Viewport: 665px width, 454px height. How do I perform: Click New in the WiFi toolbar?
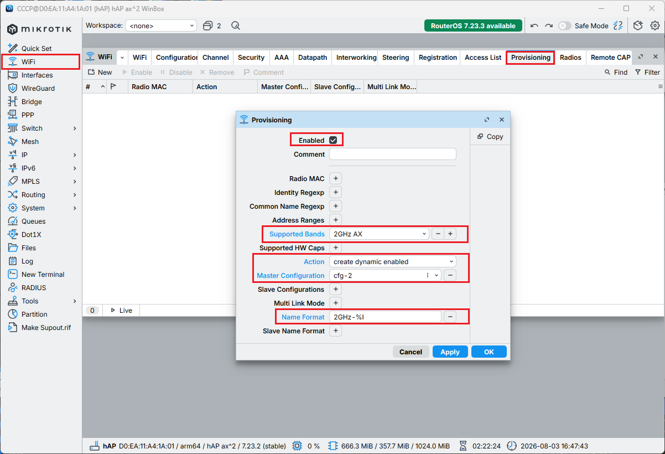point(100,73)
